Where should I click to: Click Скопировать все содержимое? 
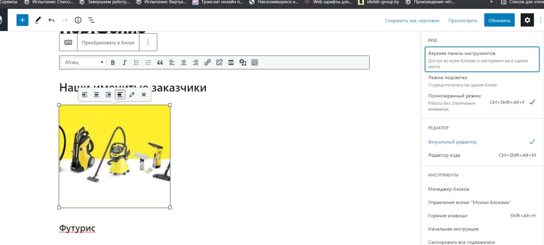coord(482,242)
